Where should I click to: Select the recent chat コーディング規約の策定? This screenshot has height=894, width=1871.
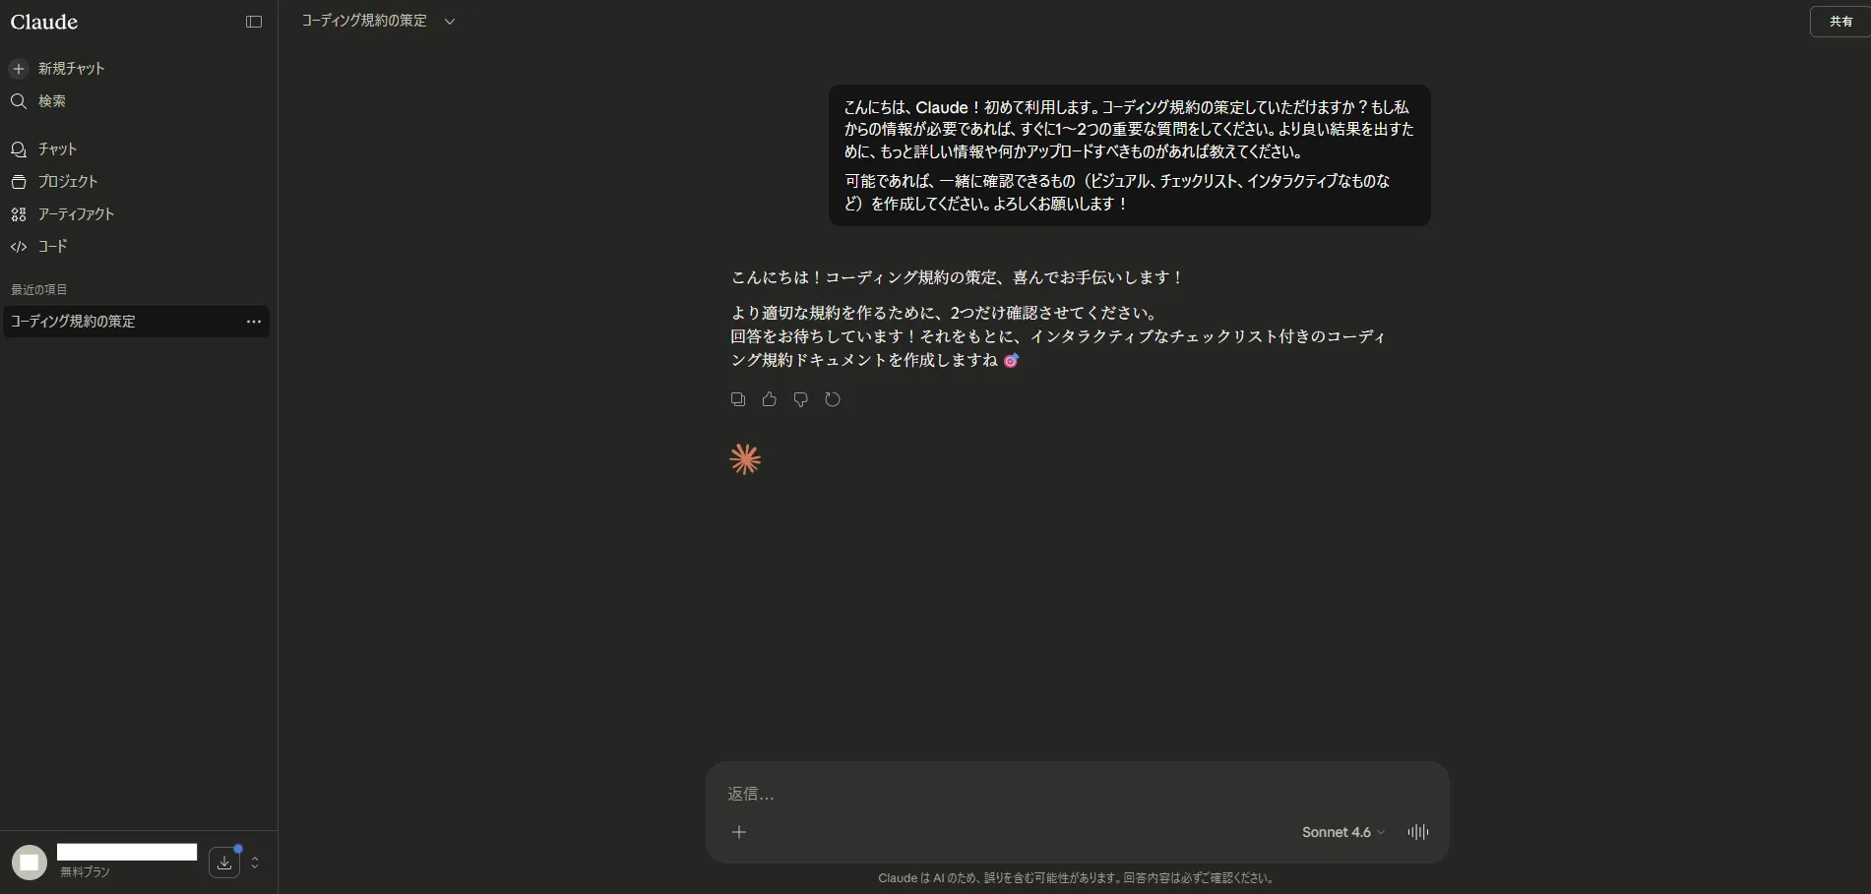tap(136, 322)
